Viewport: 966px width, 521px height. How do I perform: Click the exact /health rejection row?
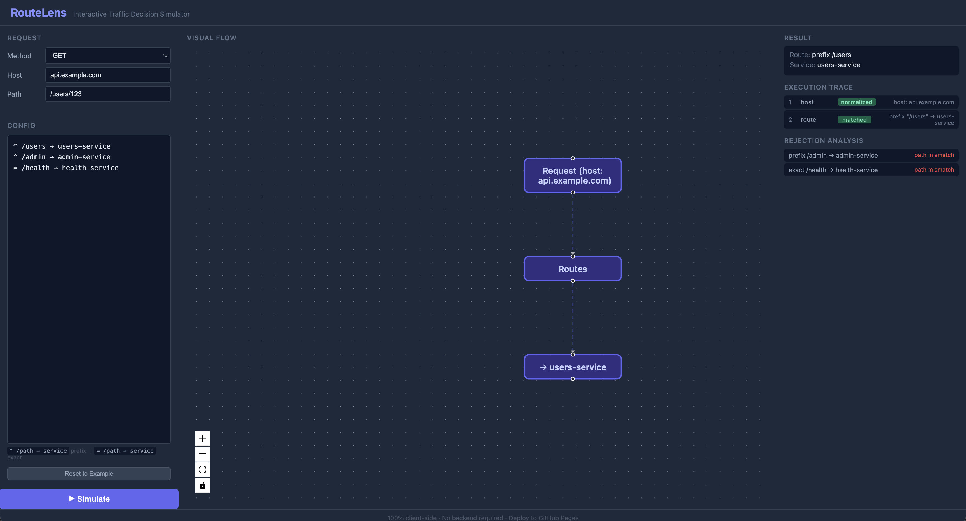871,170
